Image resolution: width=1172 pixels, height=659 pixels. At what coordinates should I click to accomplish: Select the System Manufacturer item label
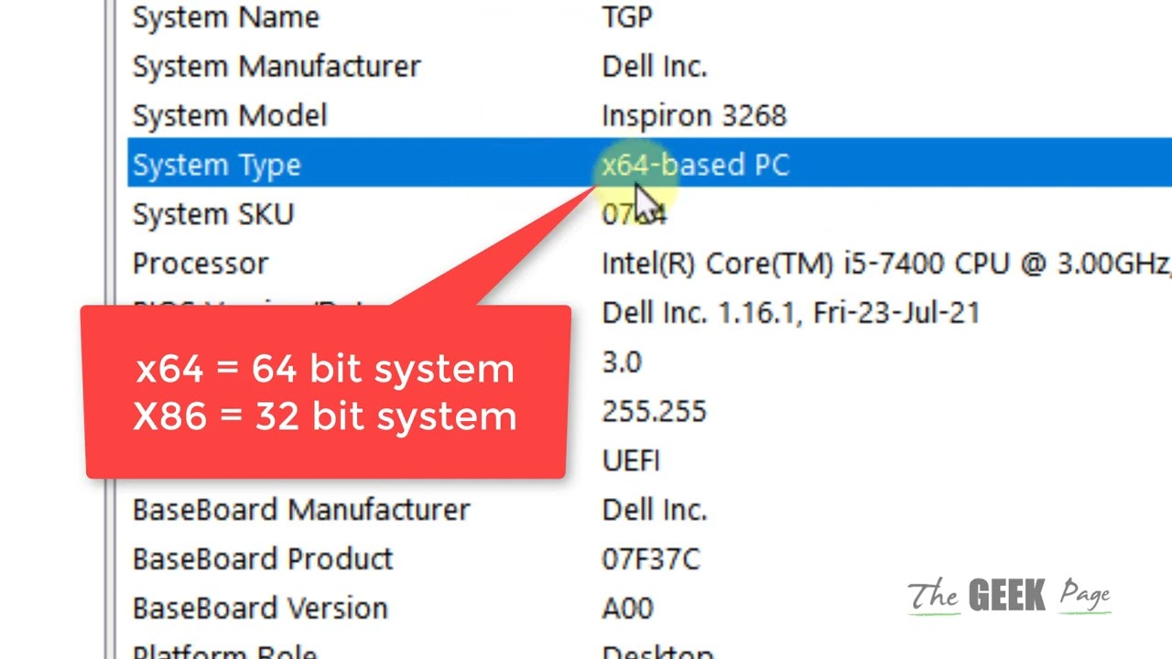click(277, 67)
